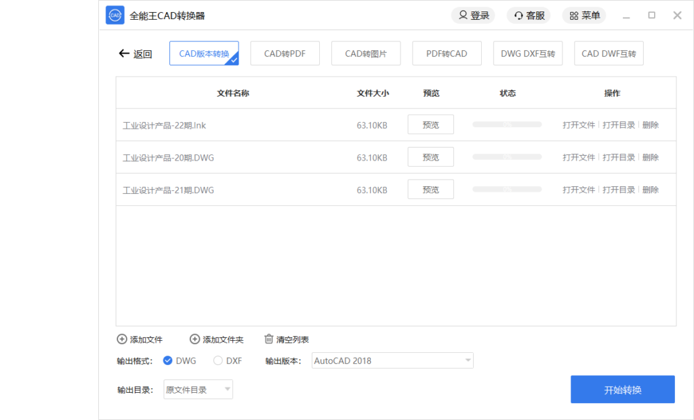Expand the DWG DXF互转 tab
The height and width of the screenshot is (420, 694).
coord(527,53)
